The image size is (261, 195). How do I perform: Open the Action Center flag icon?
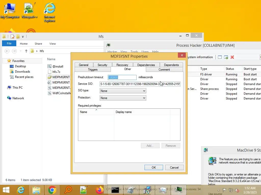coord(225,190)
